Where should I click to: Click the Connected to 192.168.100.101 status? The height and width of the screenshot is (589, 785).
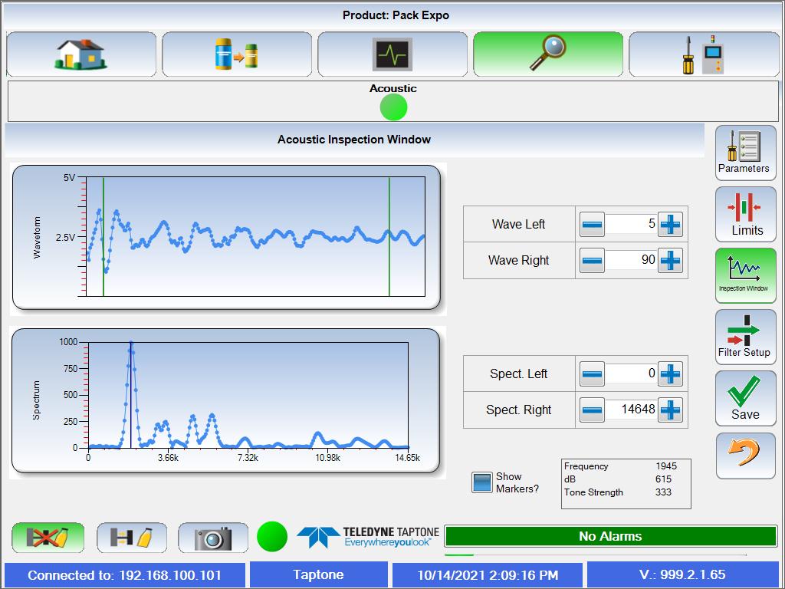pyautogui.click(x=125, y=575)
